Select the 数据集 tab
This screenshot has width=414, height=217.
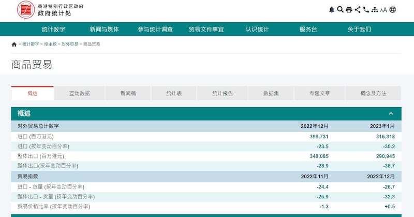point(271,93)
